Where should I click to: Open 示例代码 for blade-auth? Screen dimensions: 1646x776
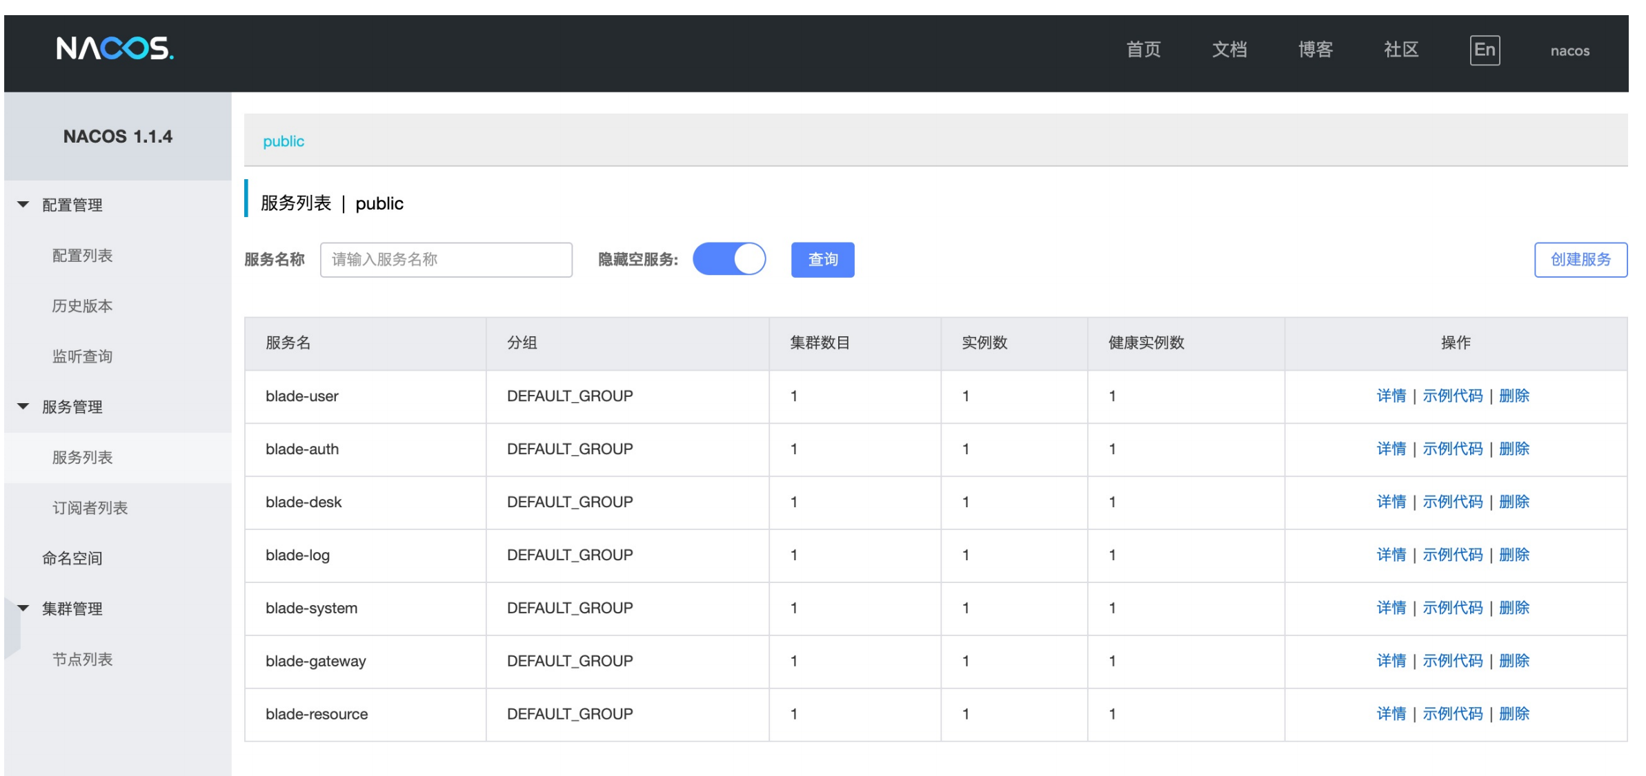click(1452, 449)
